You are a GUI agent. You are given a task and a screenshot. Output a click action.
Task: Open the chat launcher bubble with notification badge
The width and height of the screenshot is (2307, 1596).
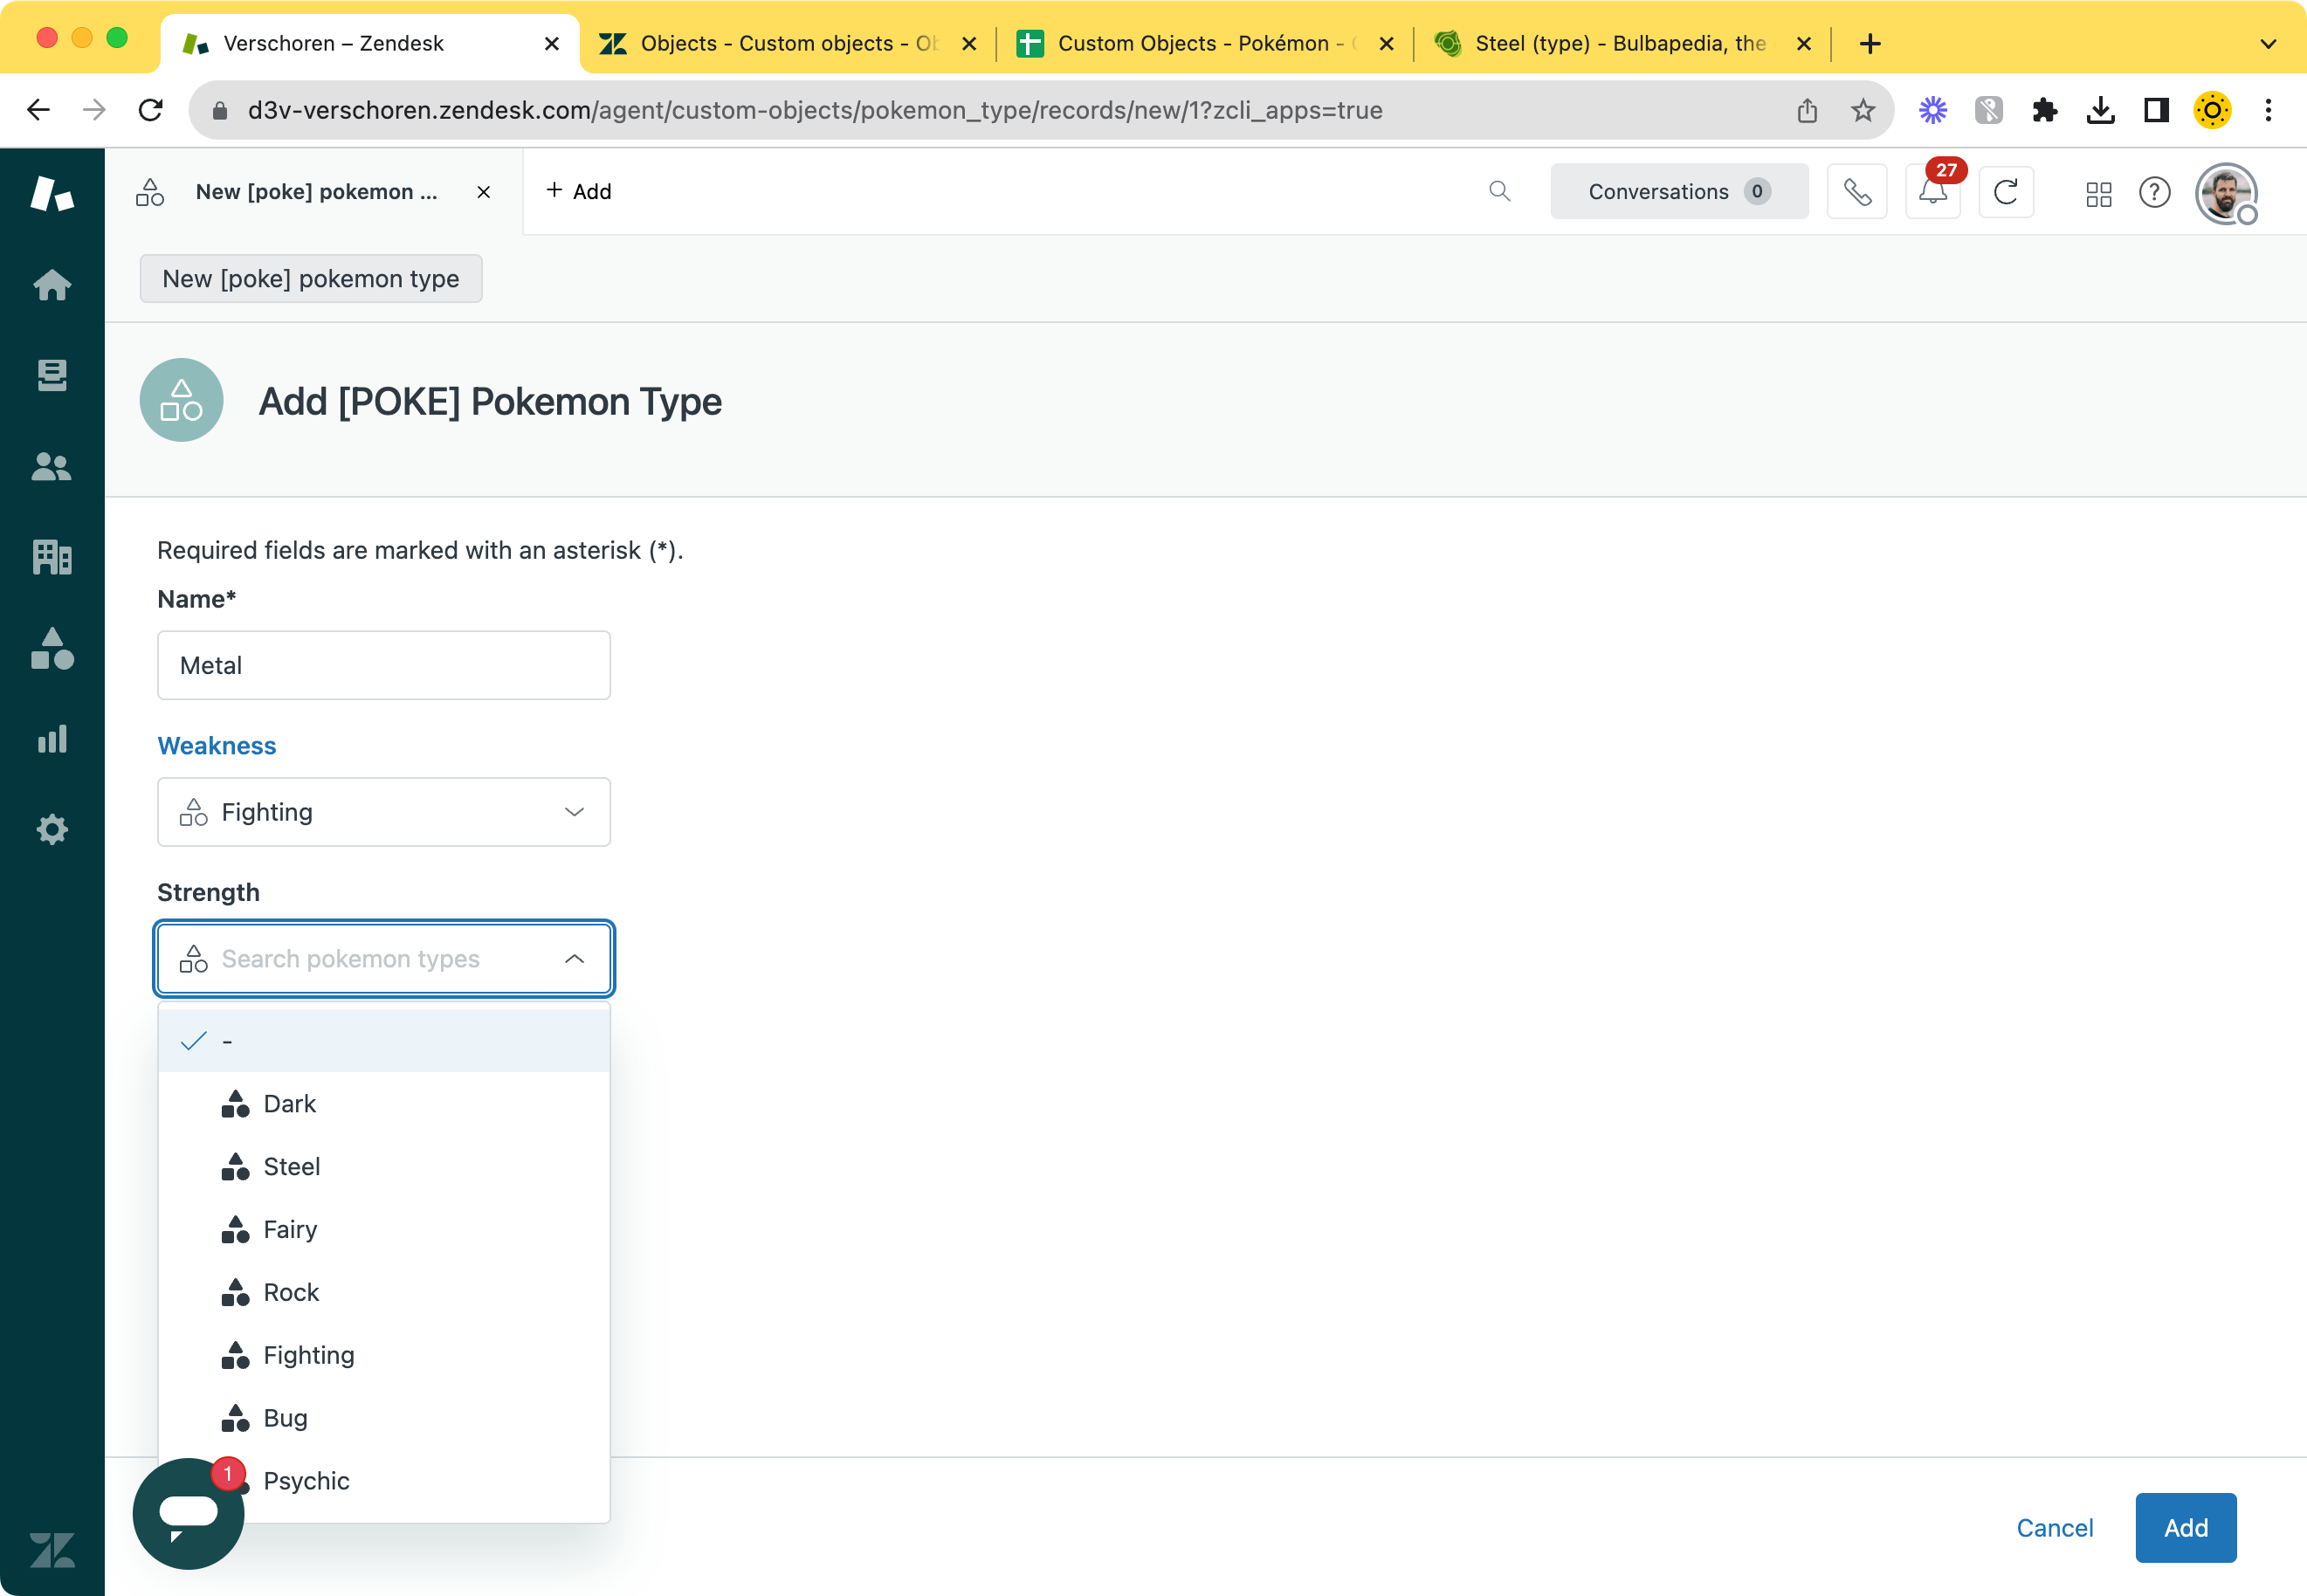click(187, 1514)
